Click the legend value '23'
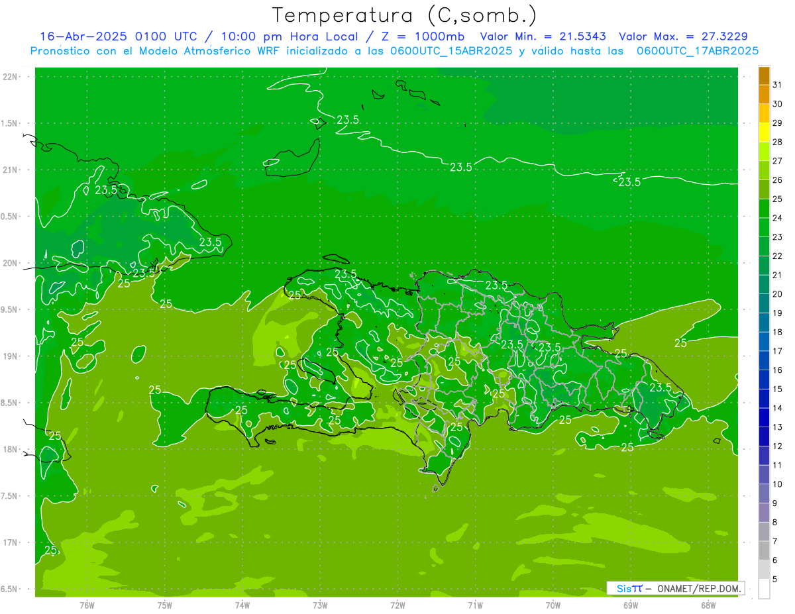Image resolution: width=795 pixels, height=614 pixels. 778,237
